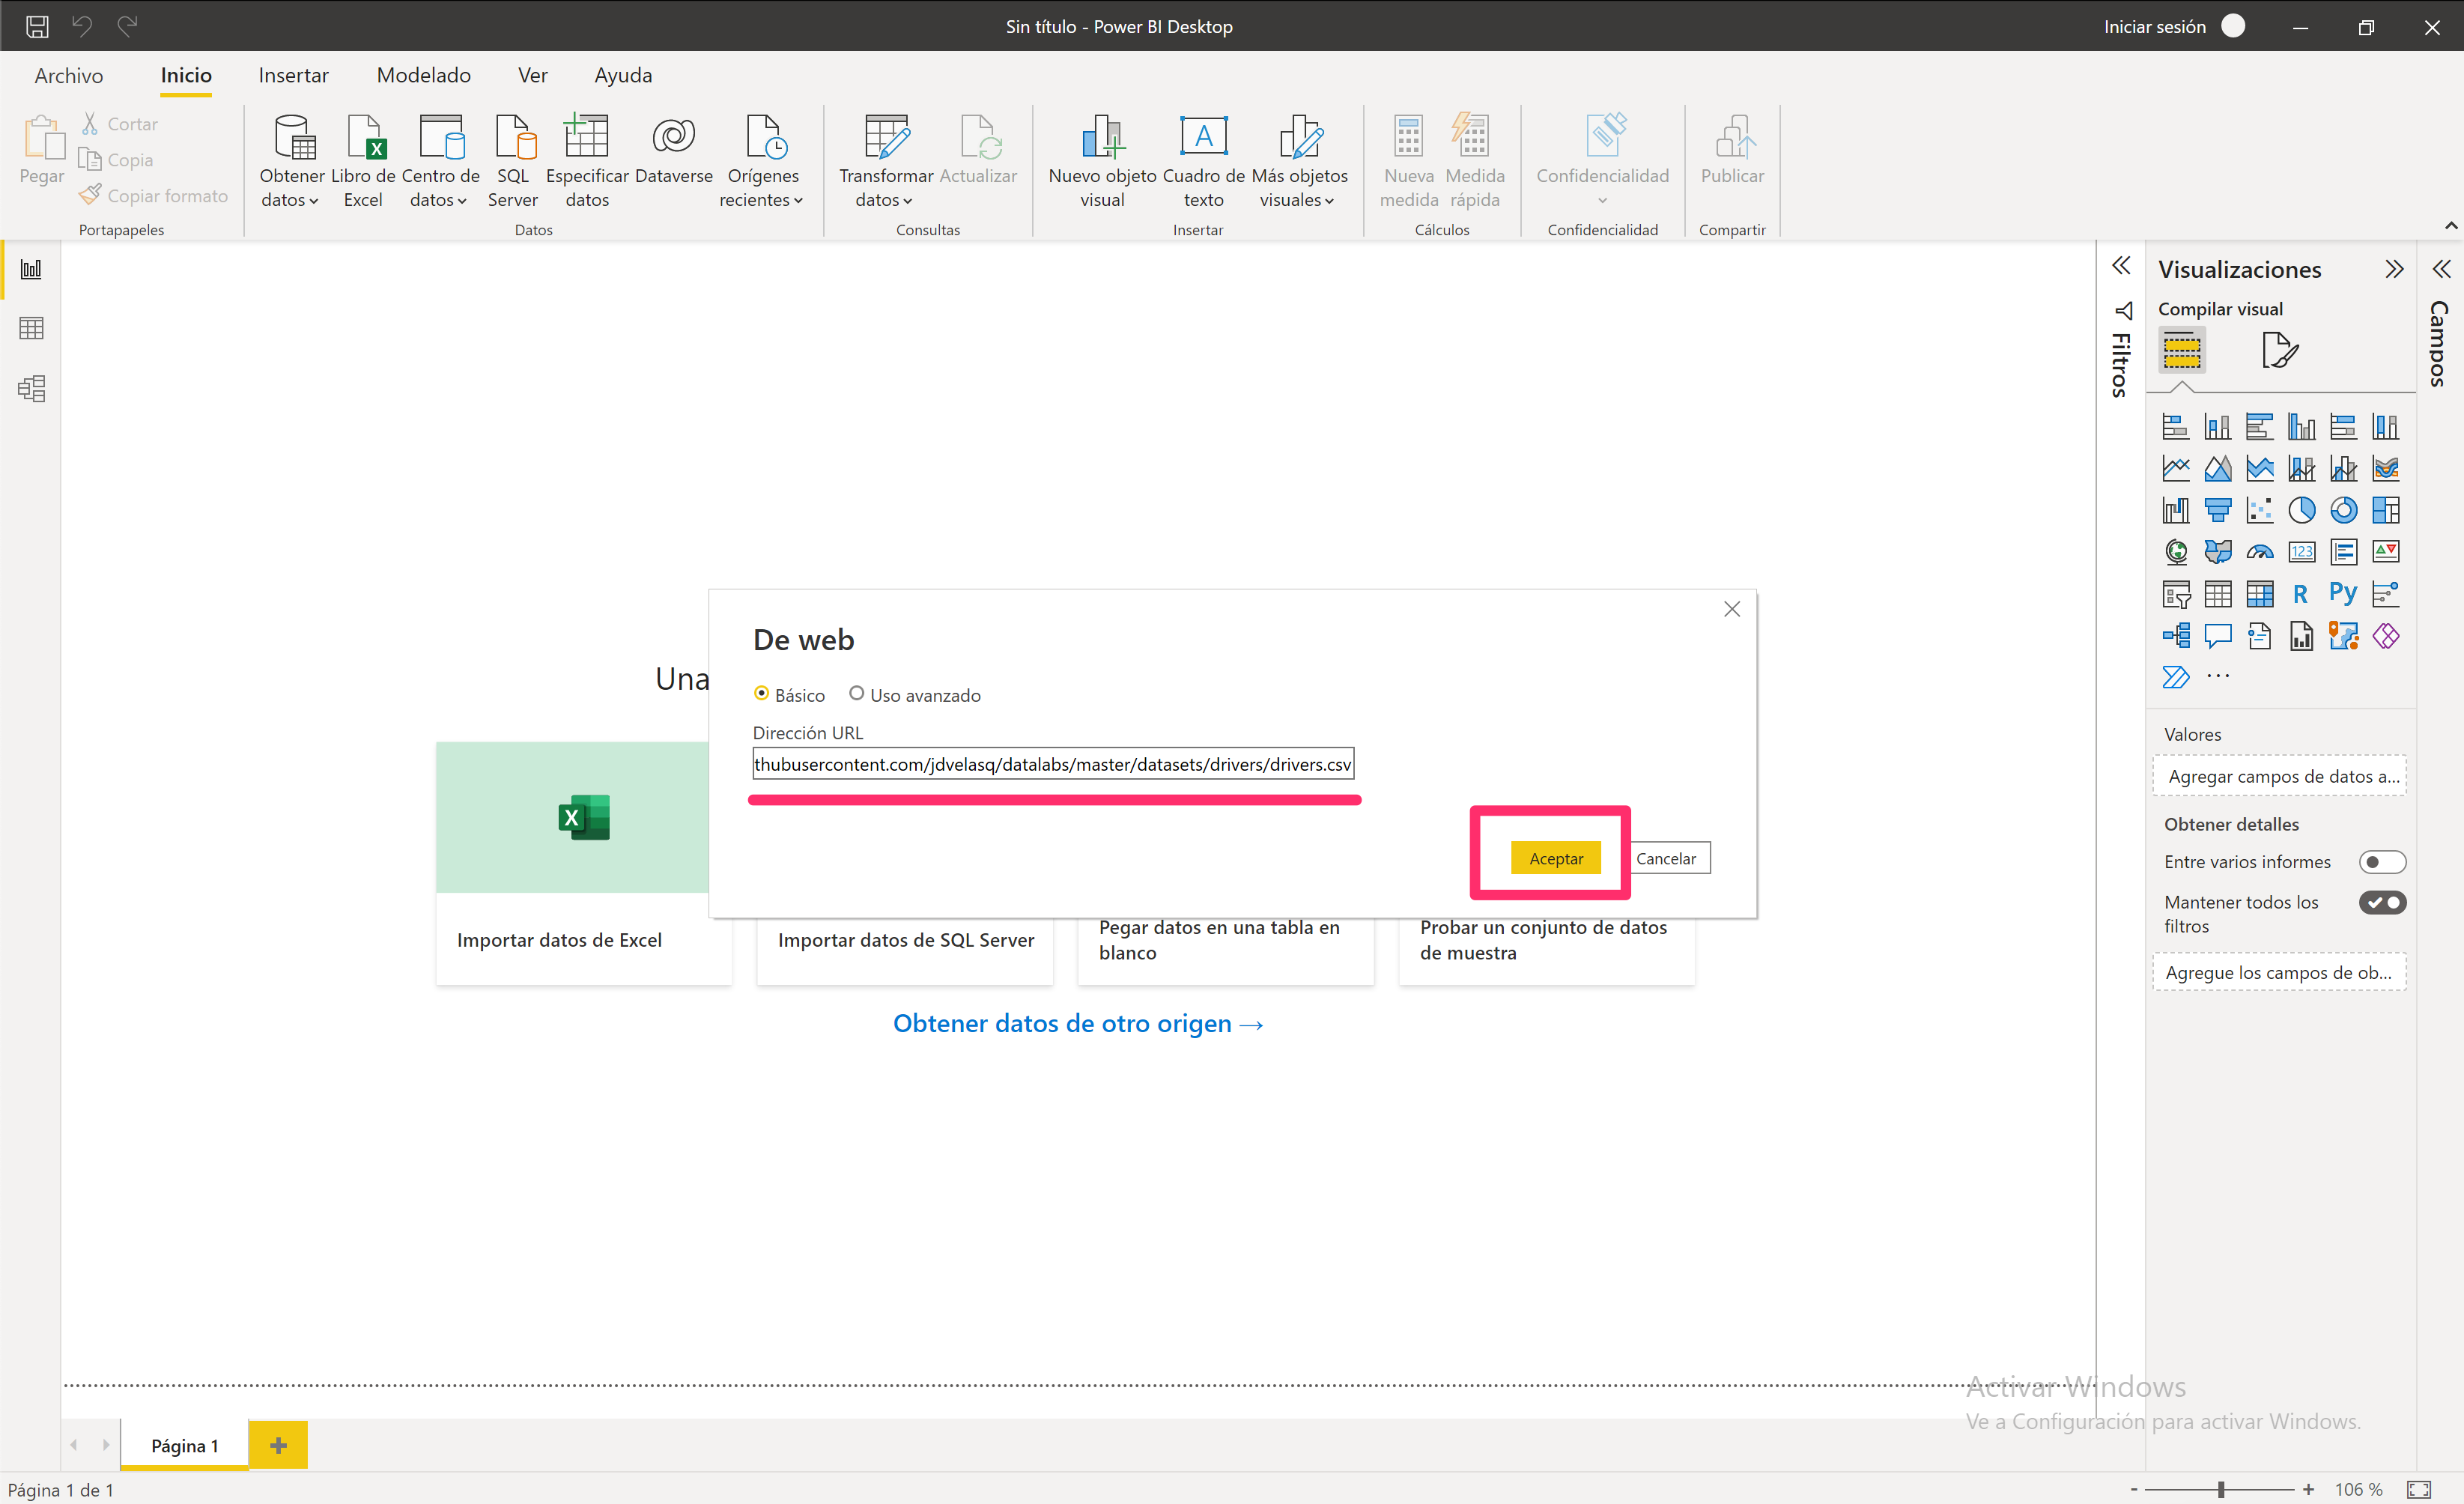Select the line chart visualization
2464x1504 pixels.
click(x=2175, y=468)
